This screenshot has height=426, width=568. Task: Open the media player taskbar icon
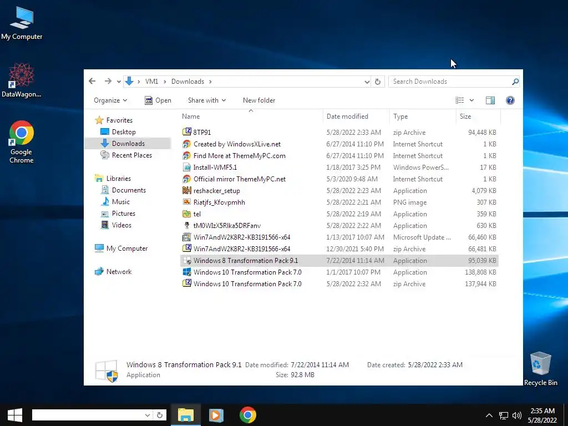[x=216, y=415]
